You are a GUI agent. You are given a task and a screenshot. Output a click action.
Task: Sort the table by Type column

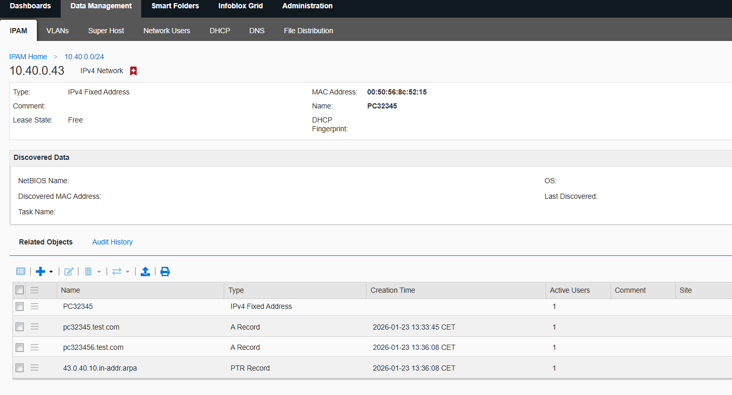click(295, 290)
